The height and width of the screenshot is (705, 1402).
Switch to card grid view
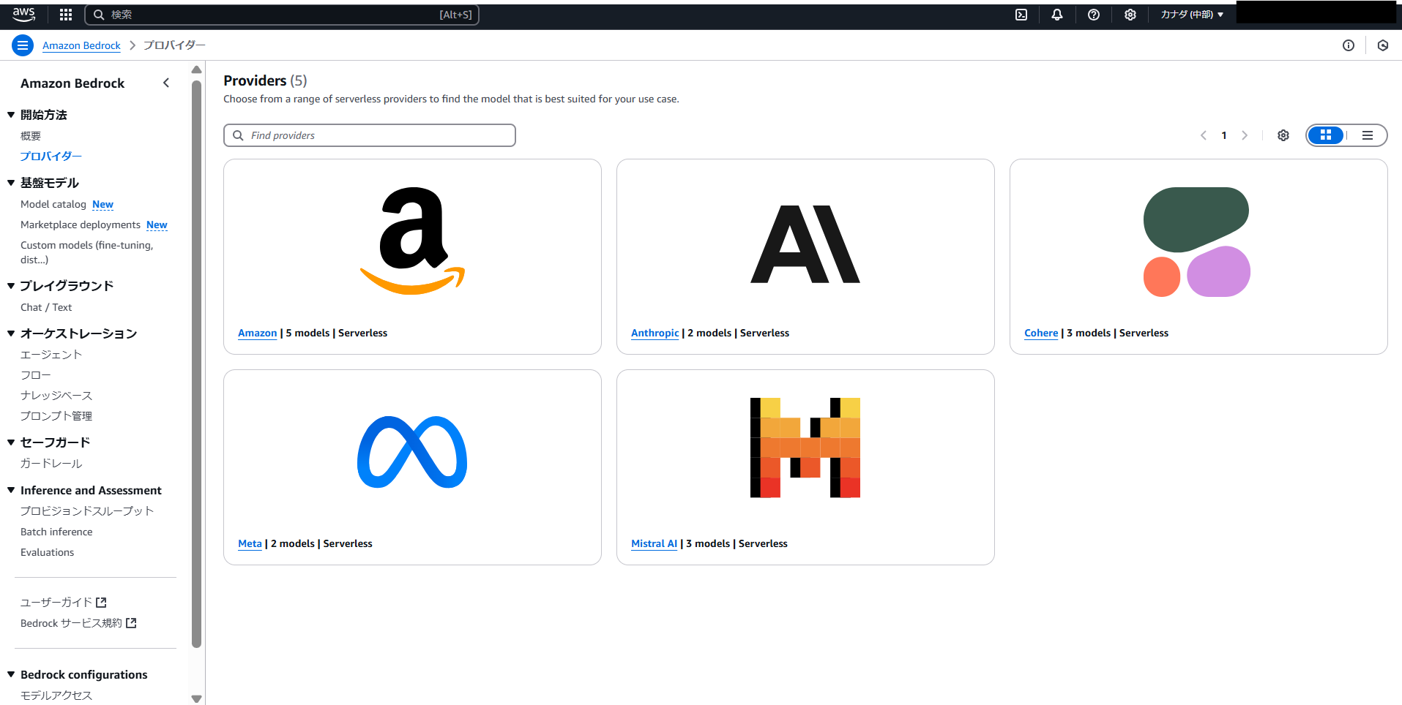(1326, 135)
